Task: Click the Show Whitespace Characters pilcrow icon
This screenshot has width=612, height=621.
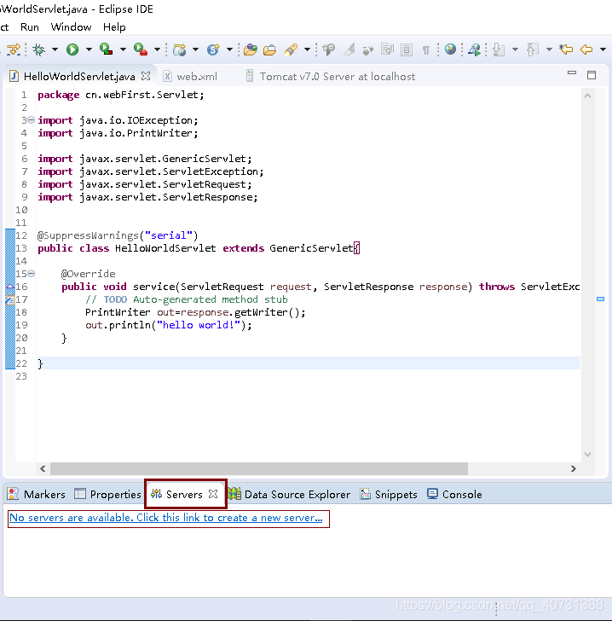Action: (426, 49)
